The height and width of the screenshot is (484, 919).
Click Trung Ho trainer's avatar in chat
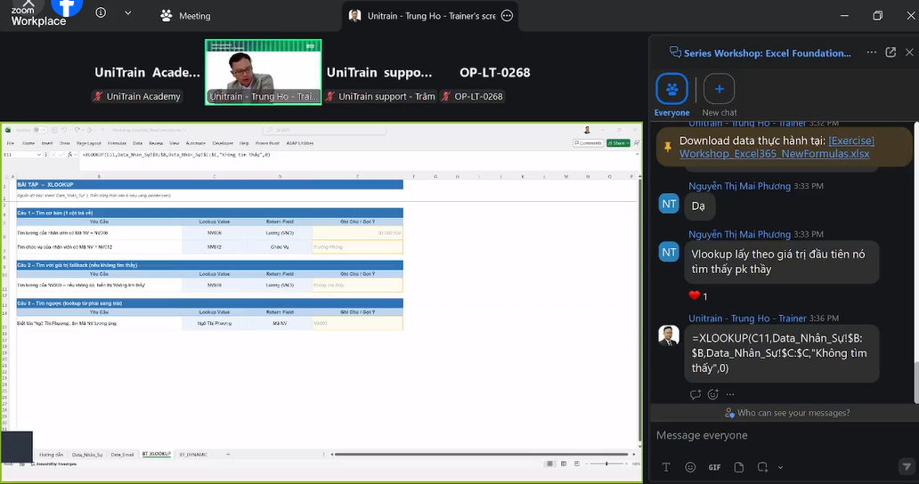point(669,335)
